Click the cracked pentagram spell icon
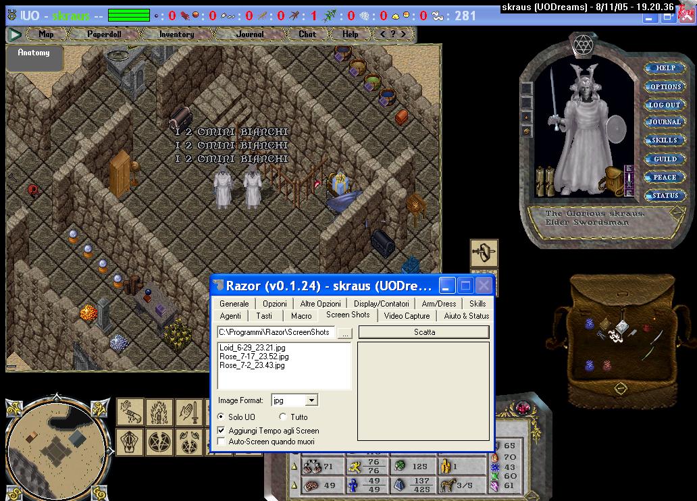Viewport: 697px width, 501px height. point(159,442)
